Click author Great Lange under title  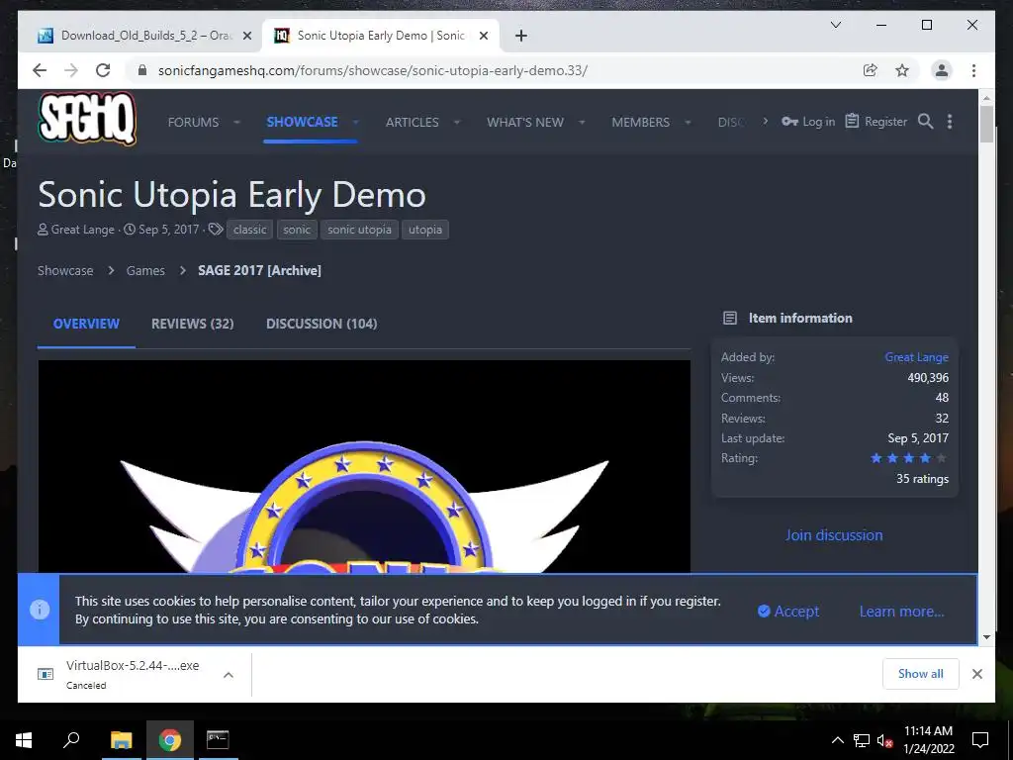[83, 230]
